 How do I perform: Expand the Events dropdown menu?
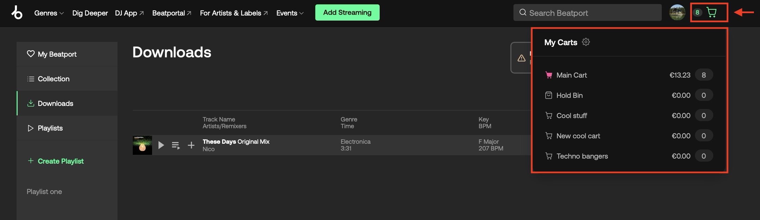[290, 13]
